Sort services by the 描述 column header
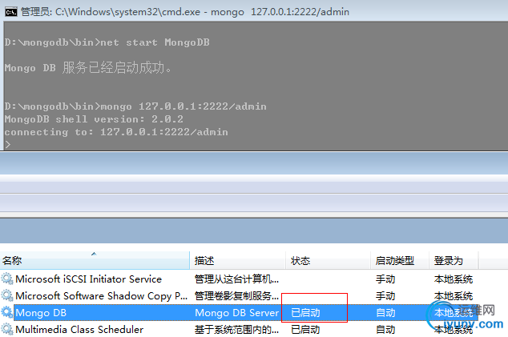The width and height of the screenshot is (508, 337). tap(238, 261)
